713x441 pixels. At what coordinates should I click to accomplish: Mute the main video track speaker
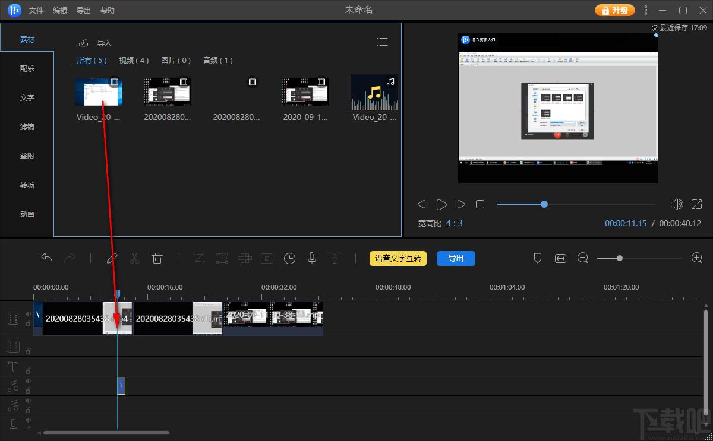pyautogui.click(x=28, y=314)
